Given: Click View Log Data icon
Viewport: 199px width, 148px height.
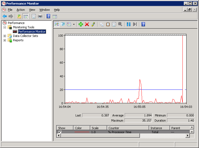Looking at the screenshot, I should (63, 24).
